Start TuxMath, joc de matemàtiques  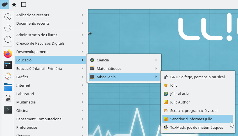point(196,127)
